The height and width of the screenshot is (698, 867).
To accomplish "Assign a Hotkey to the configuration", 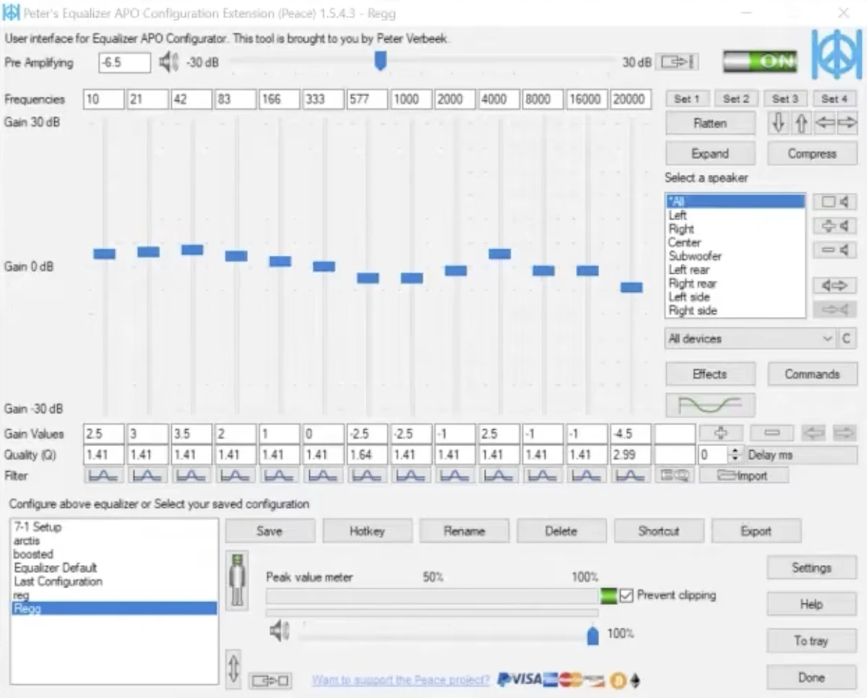I will [x=367, y=531].
